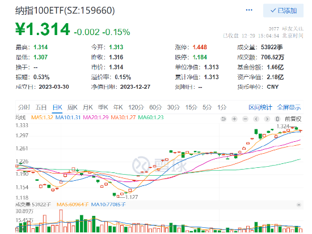This screenshot has width=312, height=234.
Task: Open the 区间统计 range statistics link
Action: click(x=260, y=107)
